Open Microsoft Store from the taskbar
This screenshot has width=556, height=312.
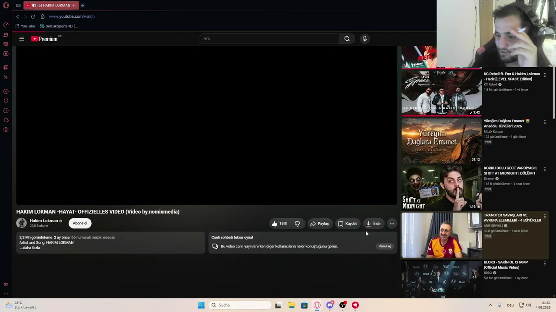point(304,305)
